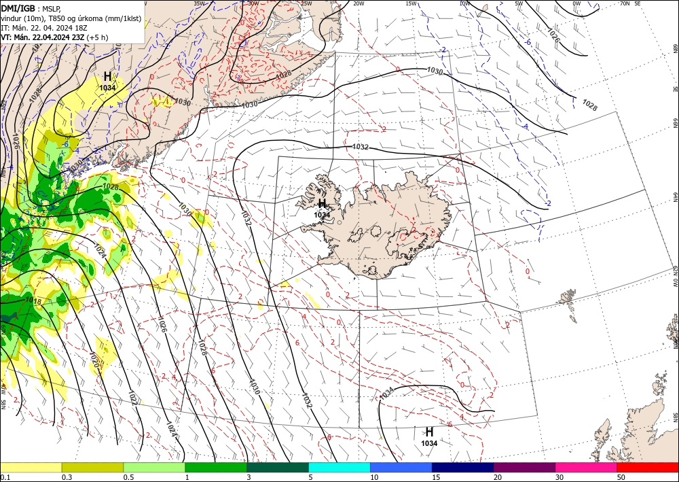679x482 pixels.
Task: Click the H 1034 marker over western Iceland
Action: point(322,207)
